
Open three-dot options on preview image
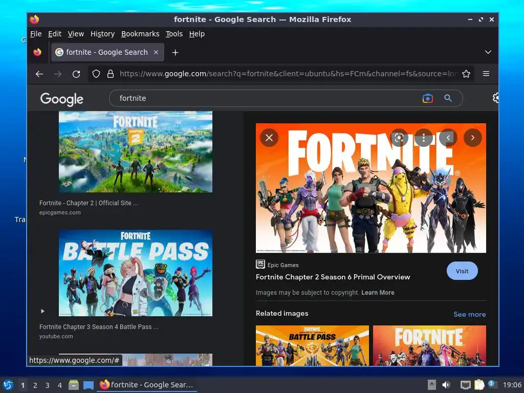pos(423,138)
